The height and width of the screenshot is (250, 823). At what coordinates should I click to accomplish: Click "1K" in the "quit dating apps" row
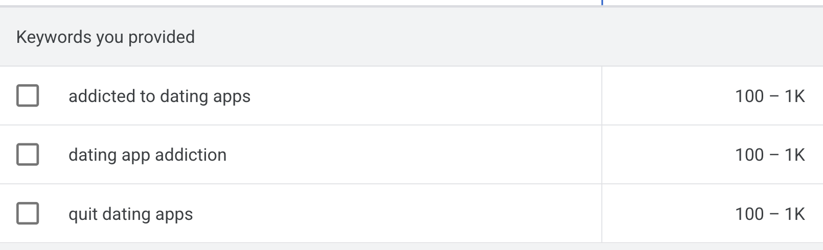tap(794, 214)
